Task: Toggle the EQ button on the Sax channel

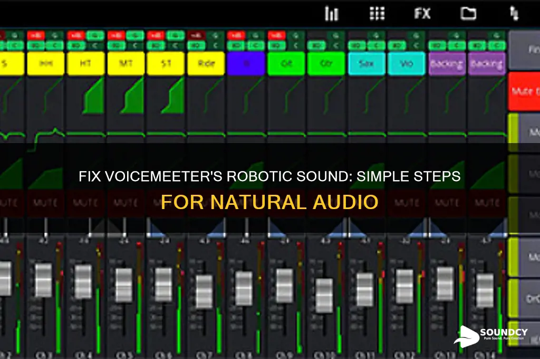Action: [x=357, y=45]
